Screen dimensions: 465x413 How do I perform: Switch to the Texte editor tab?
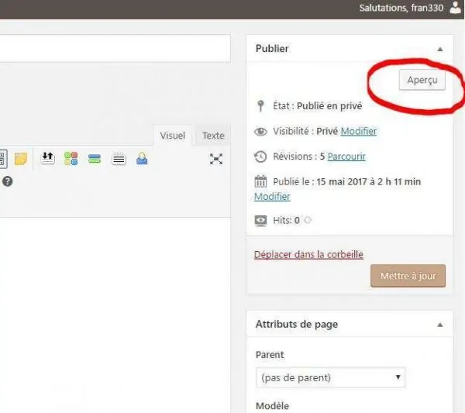coord(213,136)
